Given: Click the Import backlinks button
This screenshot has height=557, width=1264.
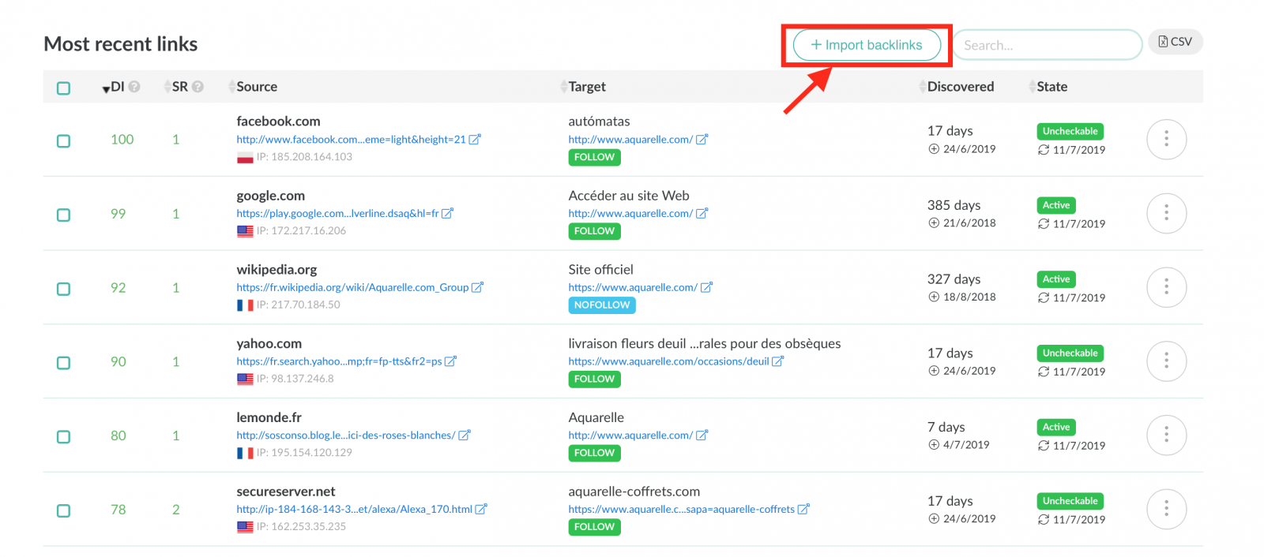Looking at the screenshot, I should tap(867, 45).
